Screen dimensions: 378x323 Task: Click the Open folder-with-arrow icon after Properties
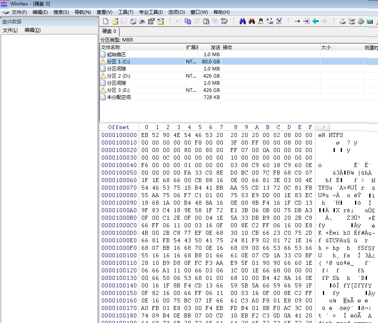160,21
